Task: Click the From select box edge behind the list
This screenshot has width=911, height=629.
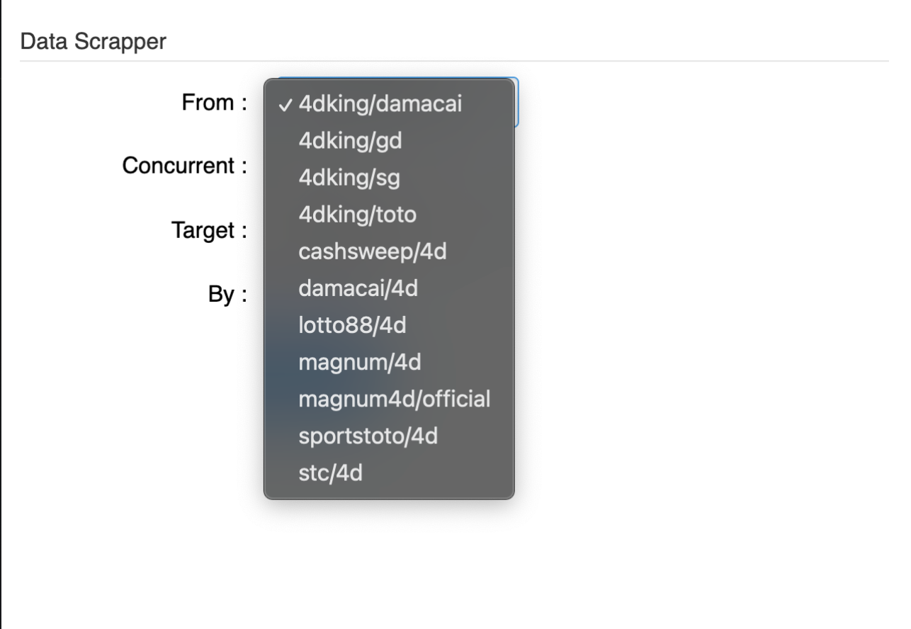Action: pyautogui.click(x=517, y=103)
